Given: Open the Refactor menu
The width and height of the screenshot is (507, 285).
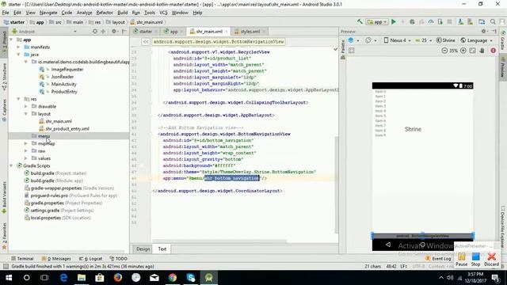Looking at the screenshot, I should click(x=105, y=13).
